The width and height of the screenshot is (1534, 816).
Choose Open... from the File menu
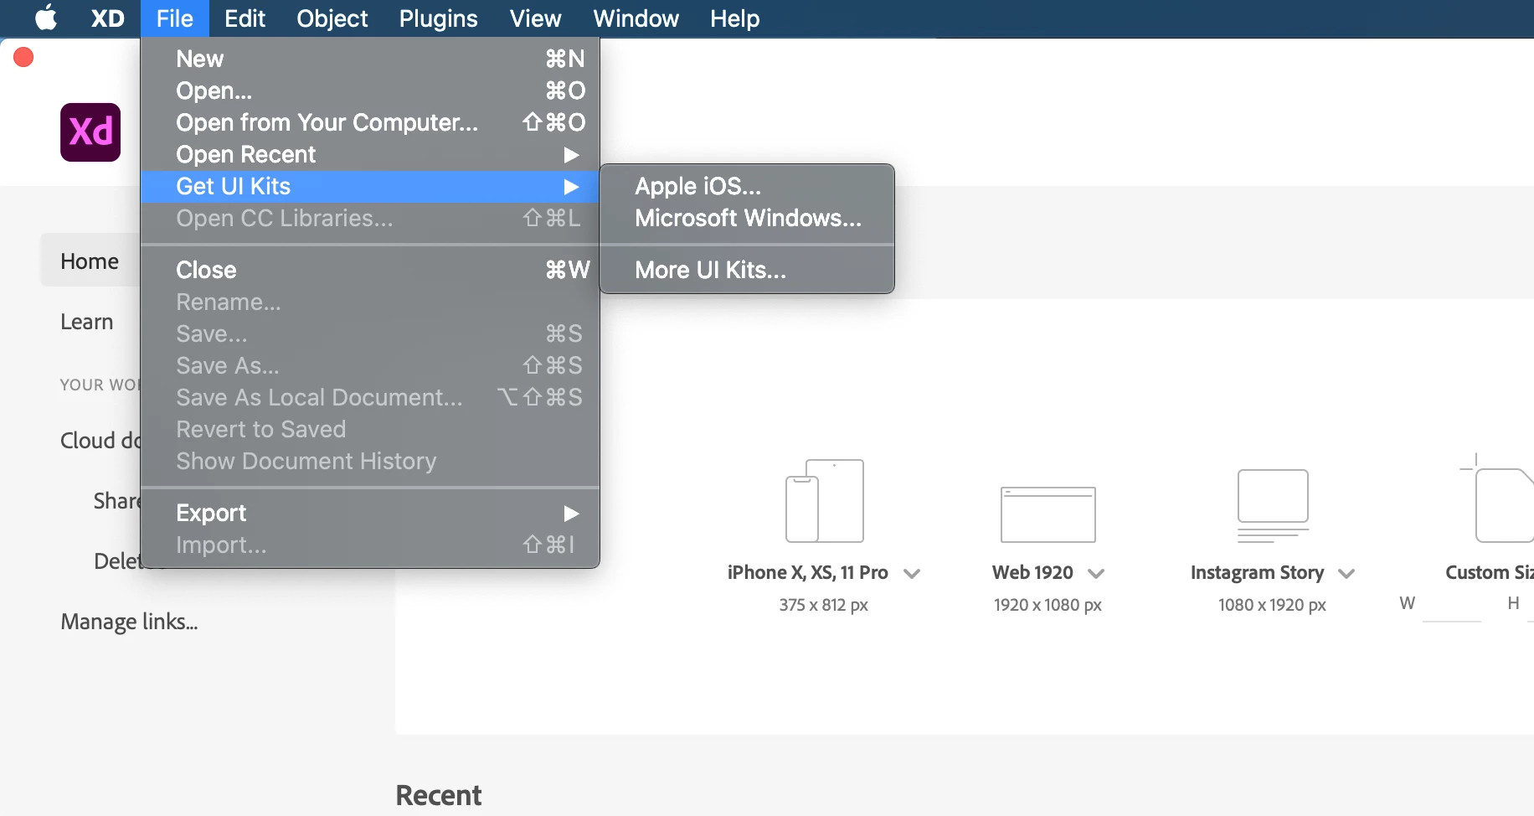[x=370, y=90]
